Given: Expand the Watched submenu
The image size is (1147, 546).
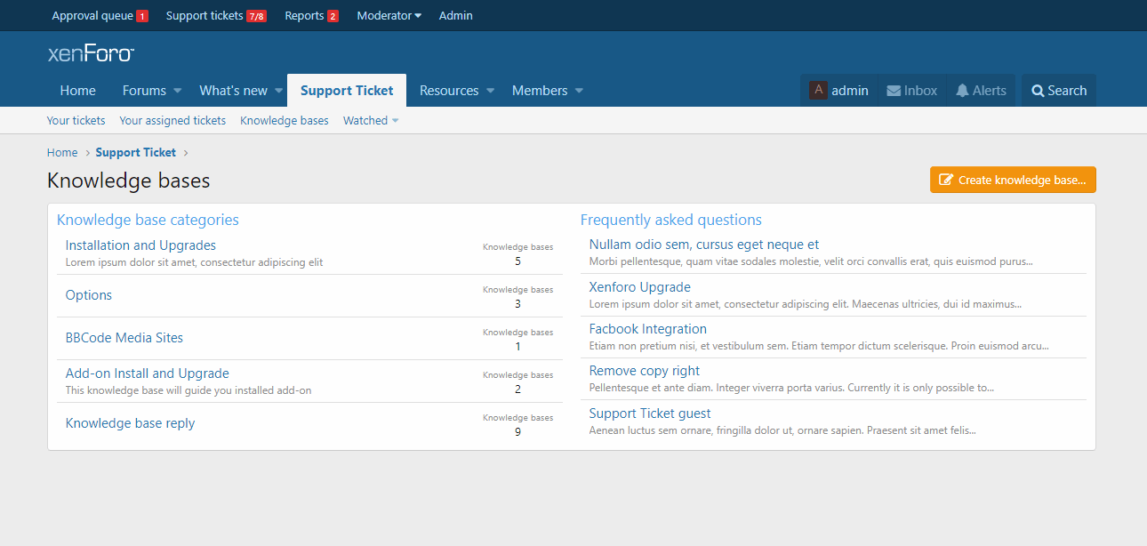Looking at the screenshot, I should click(395, 121).
